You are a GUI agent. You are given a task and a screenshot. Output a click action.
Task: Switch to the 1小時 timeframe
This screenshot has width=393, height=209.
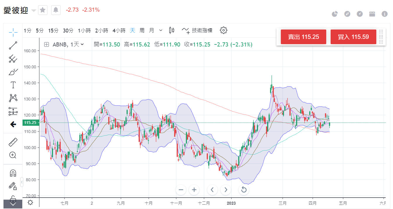pyautogui.click(x=84, y=30)
